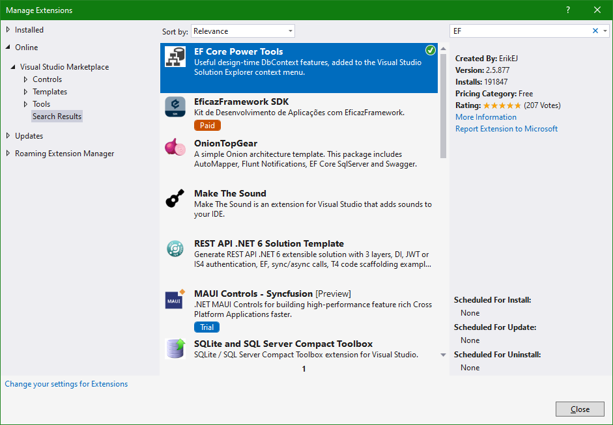The height and width of the screenshot is (425, 613).
Task: Select the Visual Studio Marketplace item
Action: [x=64, y=67]
